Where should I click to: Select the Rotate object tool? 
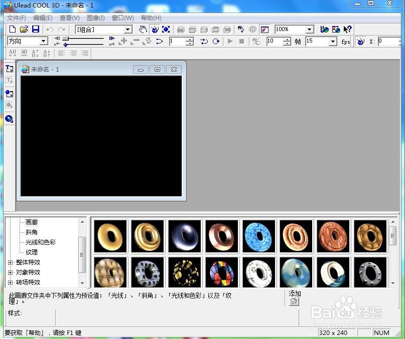154,30
